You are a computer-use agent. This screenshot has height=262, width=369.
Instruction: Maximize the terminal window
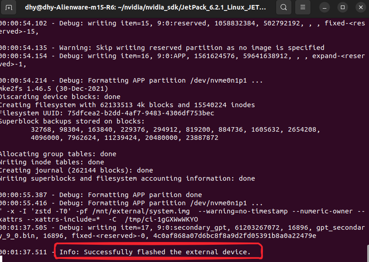click(x=343, y=7)
